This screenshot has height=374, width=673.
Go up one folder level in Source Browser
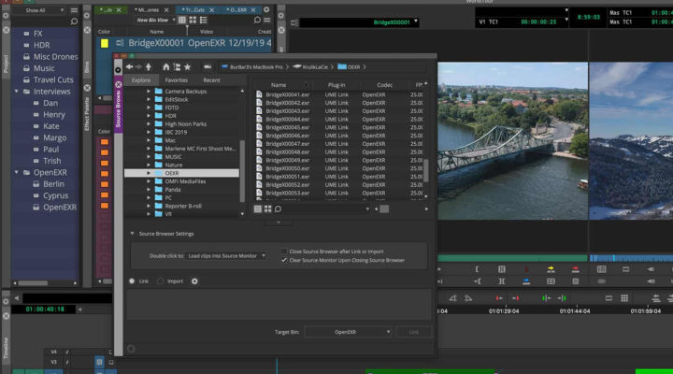148,67
